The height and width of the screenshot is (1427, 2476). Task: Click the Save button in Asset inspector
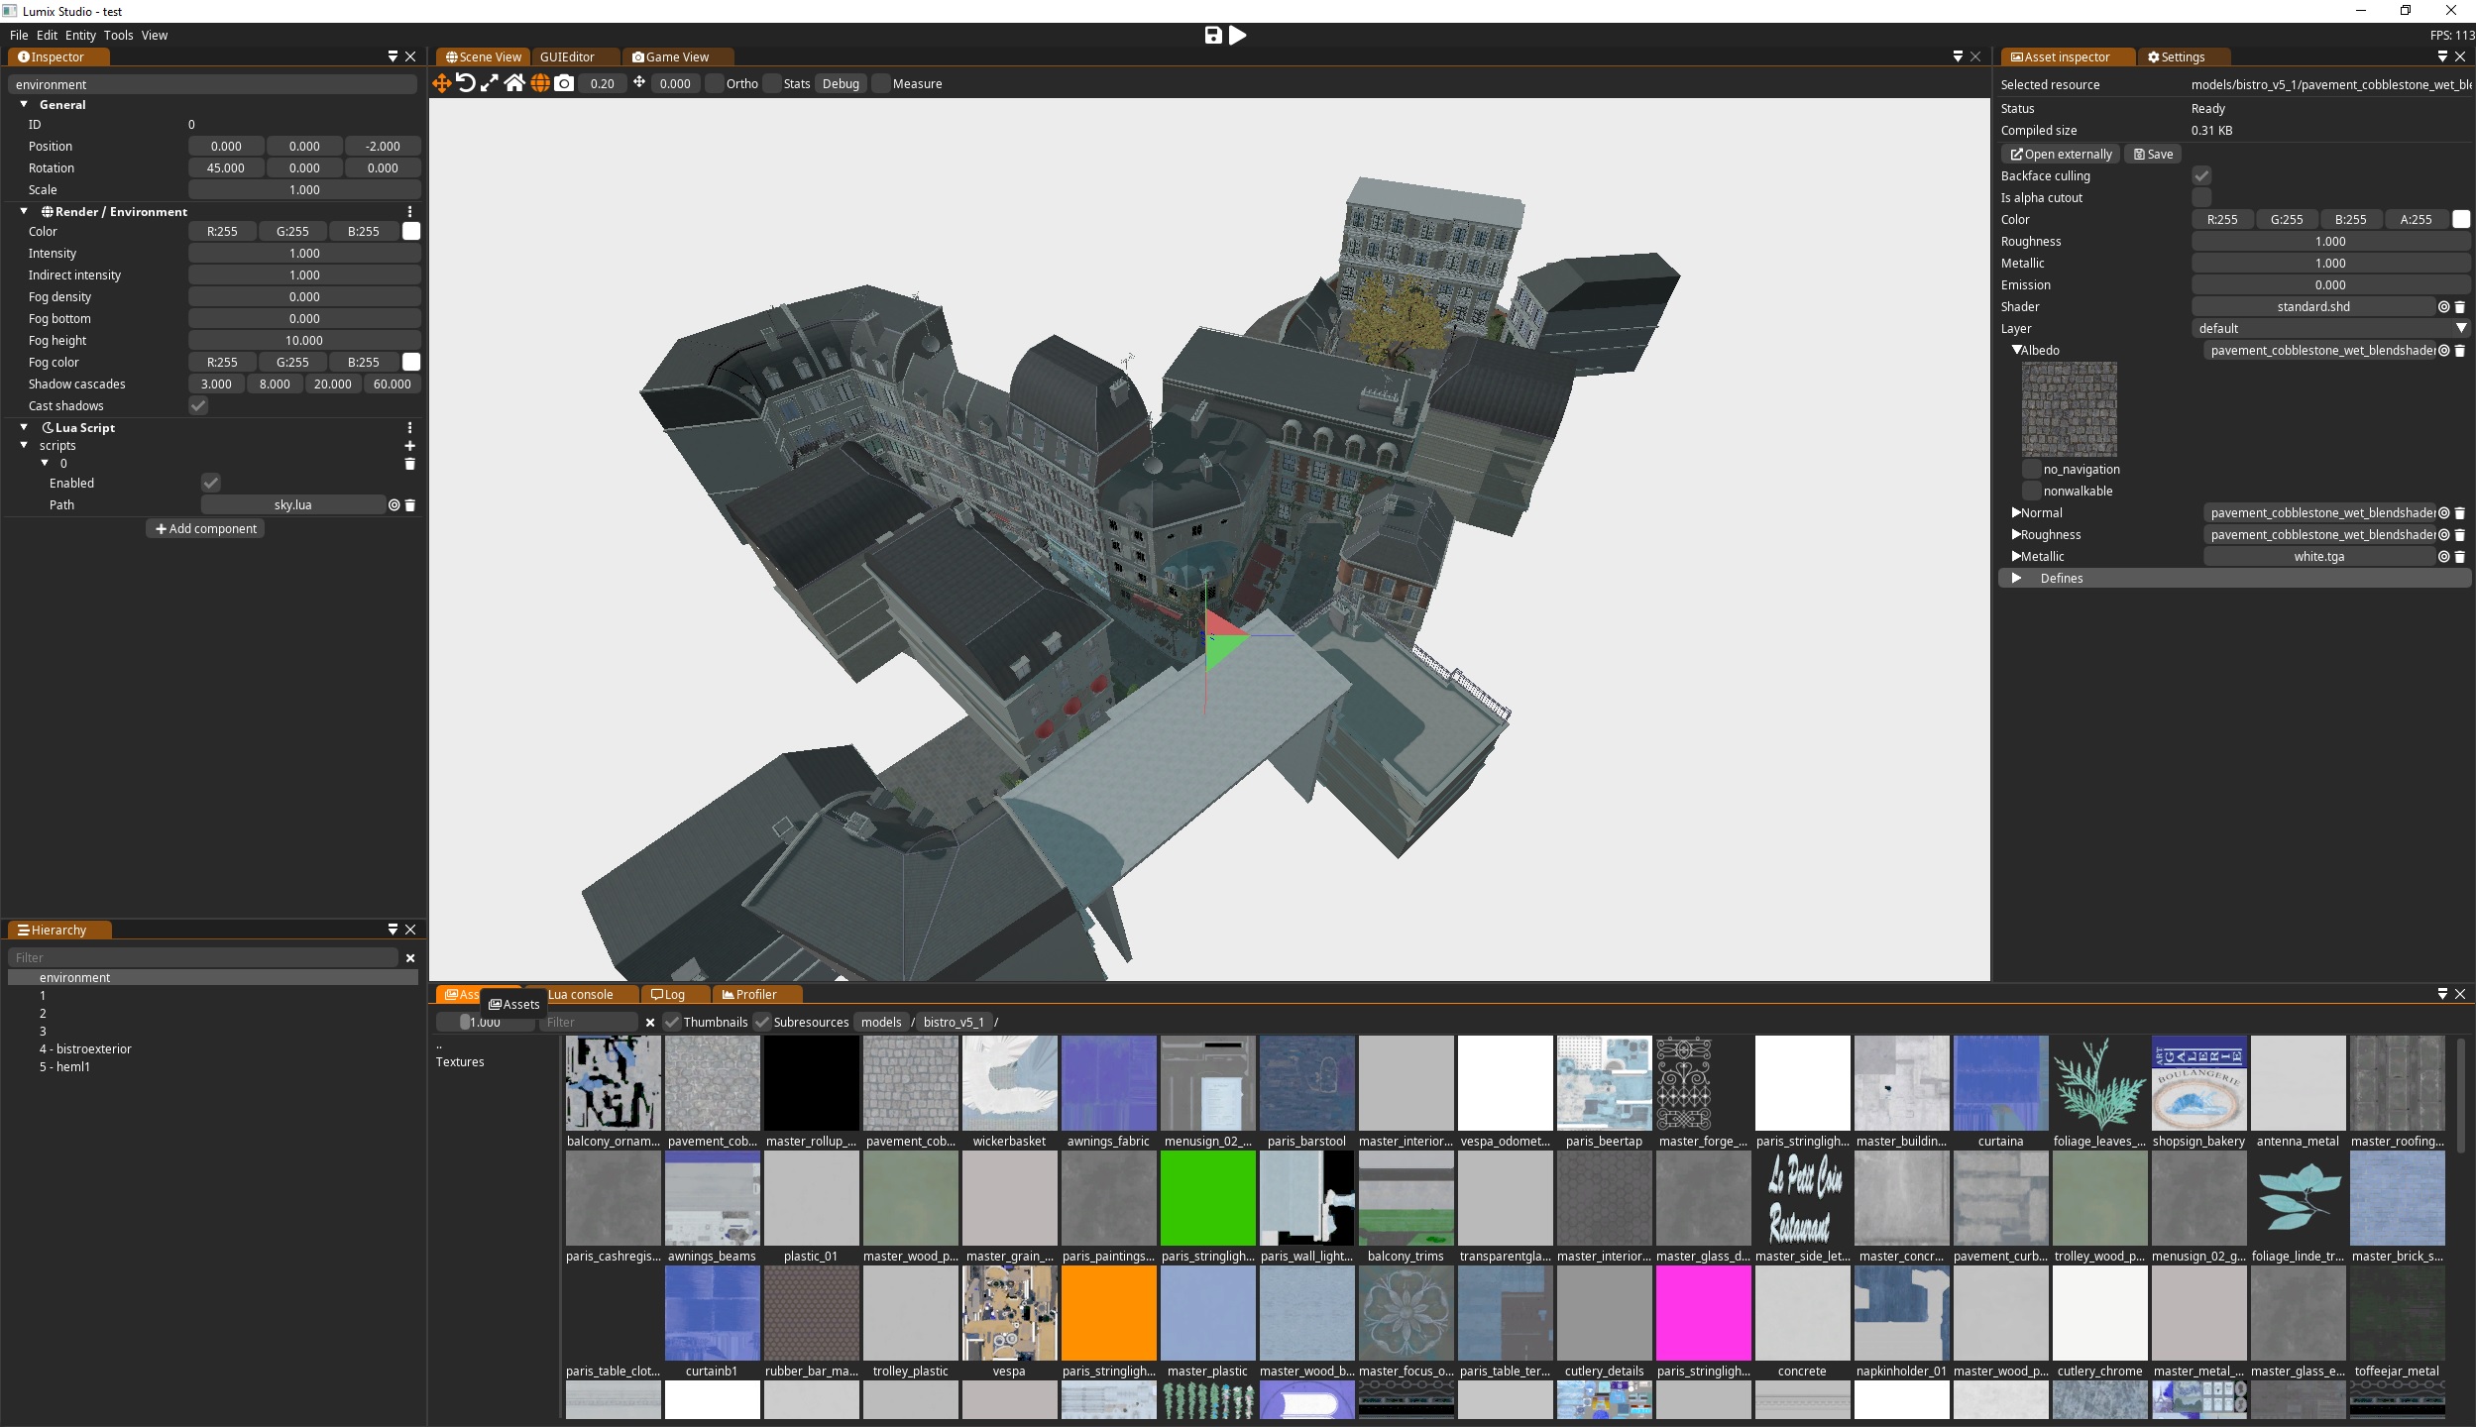[x=2153, y=153]
